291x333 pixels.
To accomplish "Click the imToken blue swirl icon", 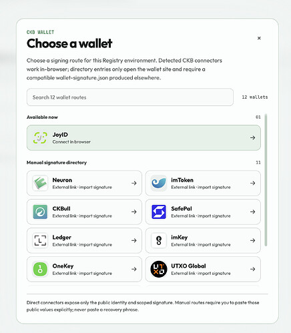I will (x=159, y=183).
